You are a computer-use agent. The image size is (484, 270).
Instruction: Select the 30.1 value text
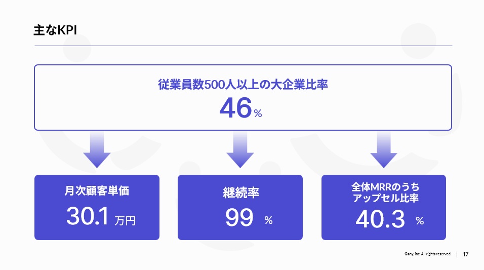[x=88, y=216]
